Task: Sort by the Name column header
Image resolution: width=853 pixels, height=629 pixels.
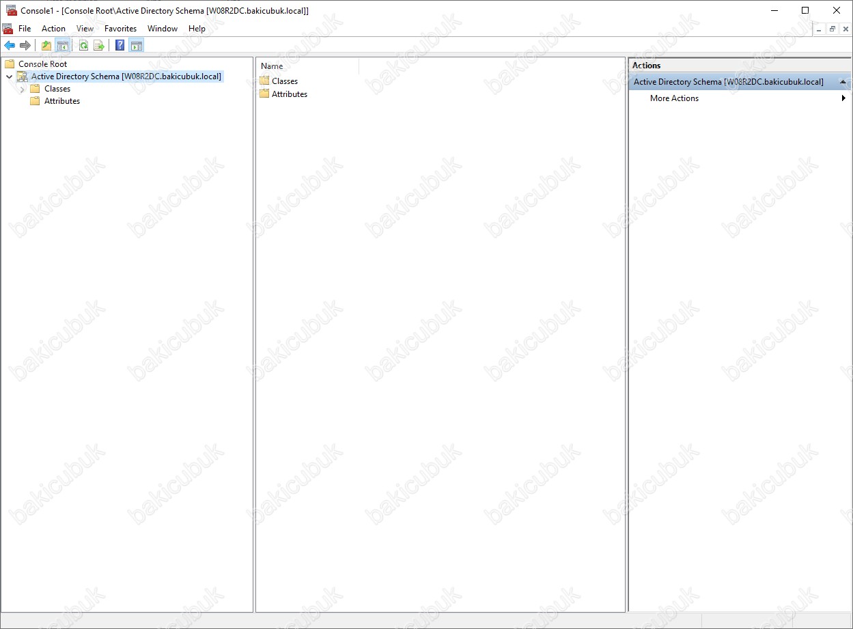Action: [307, 66]
